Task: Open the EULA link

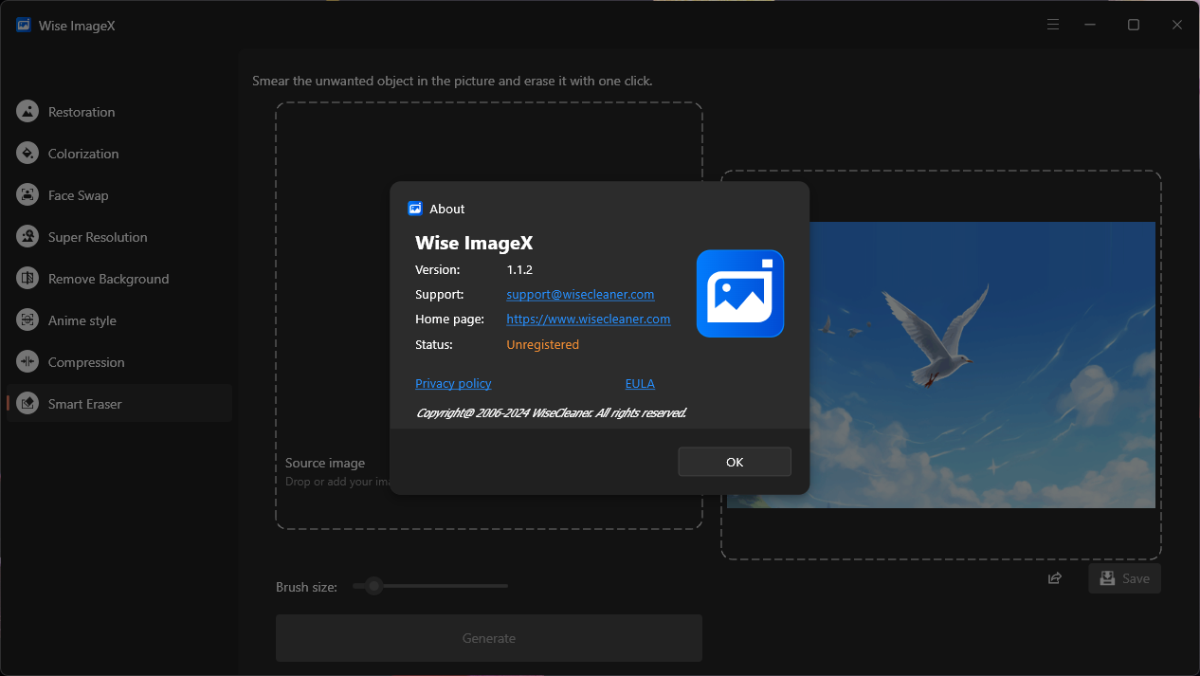Action: [x=640, y=384]
